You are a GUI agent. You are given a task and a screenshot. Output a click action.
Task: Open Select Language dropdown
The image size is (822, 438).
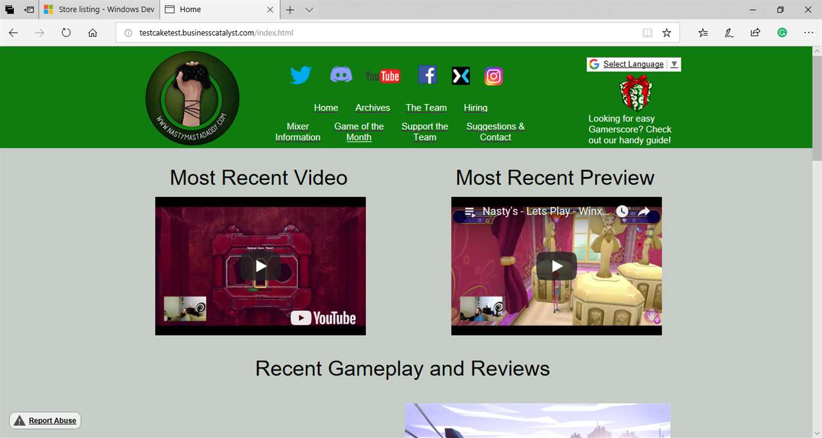coord(634,64)
